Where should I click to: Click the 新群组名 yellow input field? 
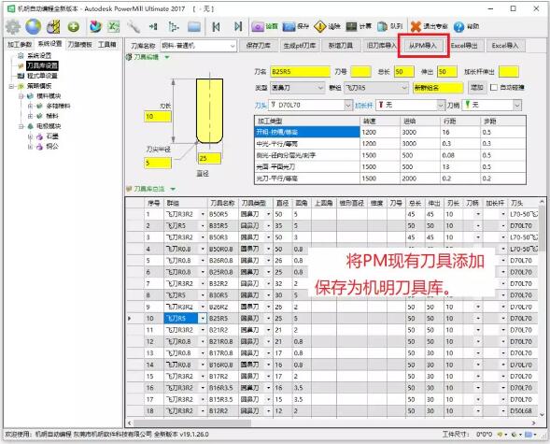click(438, 88)
